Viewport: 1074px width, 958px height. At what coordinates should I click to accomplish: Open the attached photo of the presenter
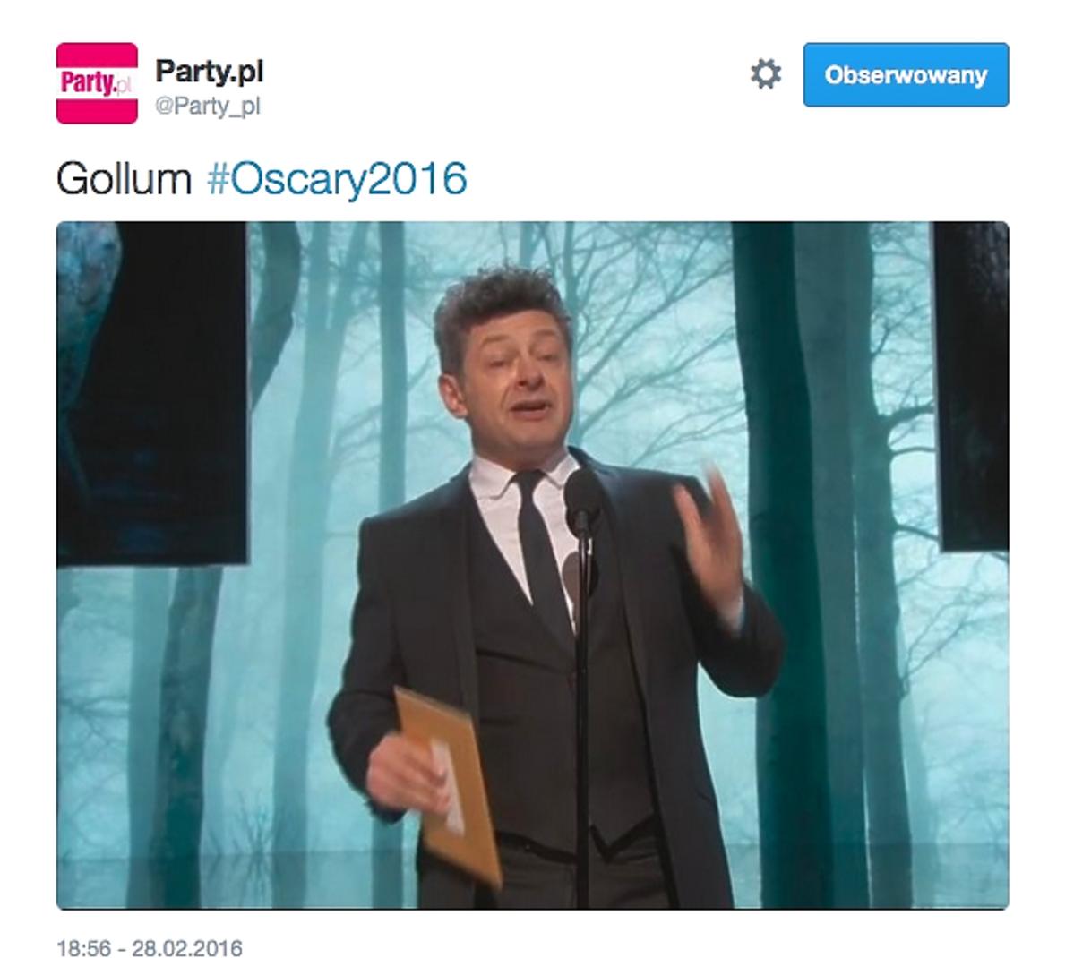(x=532, y=565)
